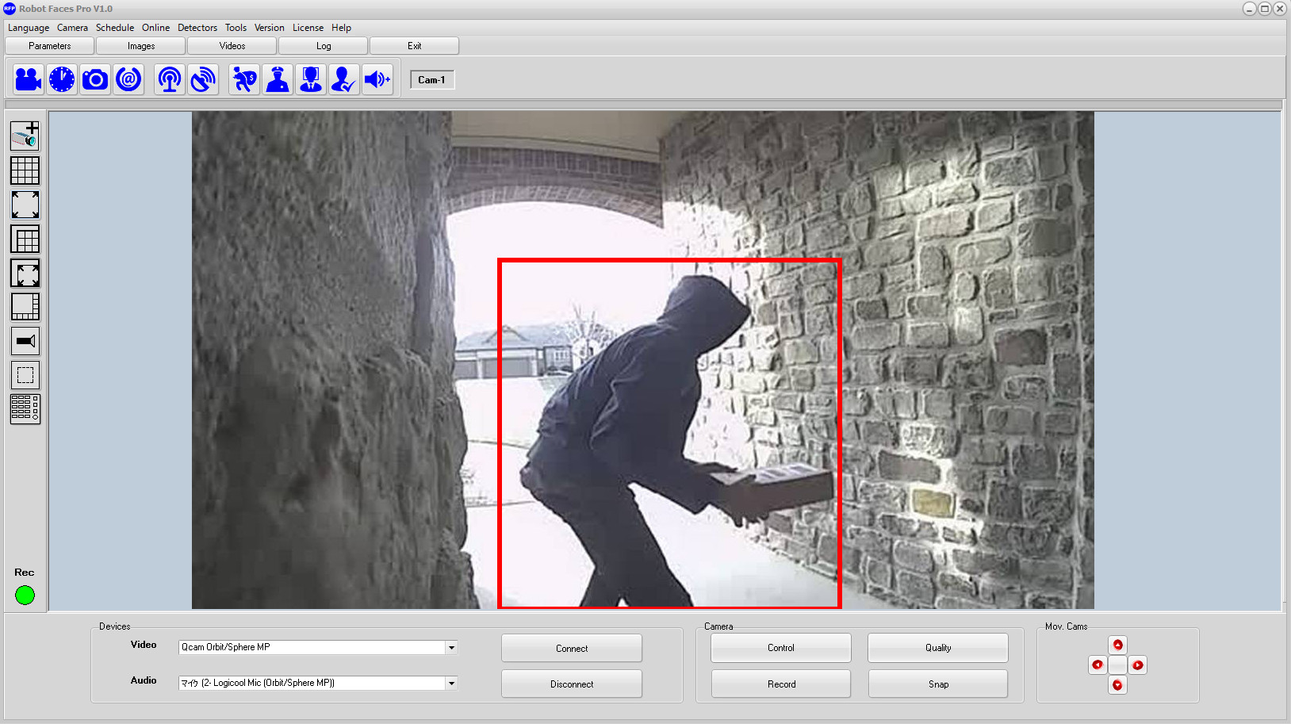Click the bold-framed fullscreen arrows icon
The image size is (1291, 724).
pyautogui.click(x=25, y=274)
